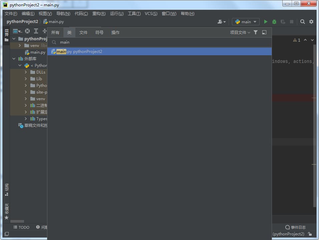Image resolution: width=319 pixels, height=240 pixels.
Task: Switch to the 文件 tab in search popup
Action: (83, 33)
